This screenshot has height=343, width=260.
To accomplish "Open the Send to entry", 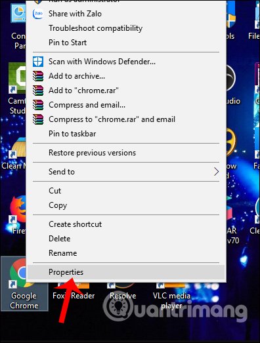I will (126, 172).
